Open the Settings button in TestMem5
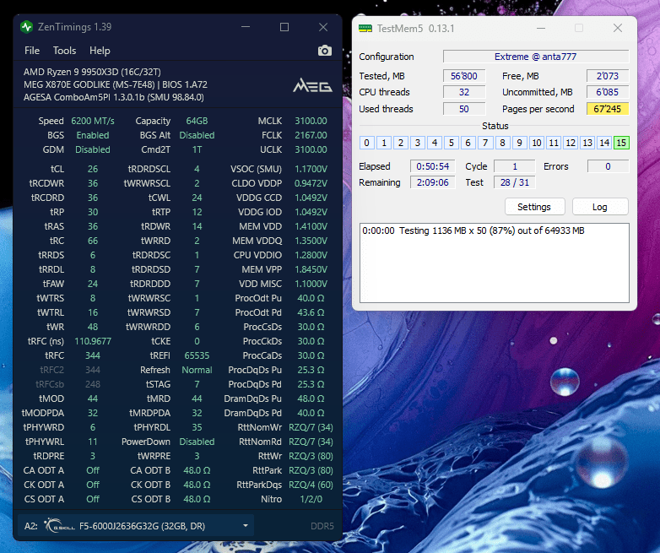 534,207
